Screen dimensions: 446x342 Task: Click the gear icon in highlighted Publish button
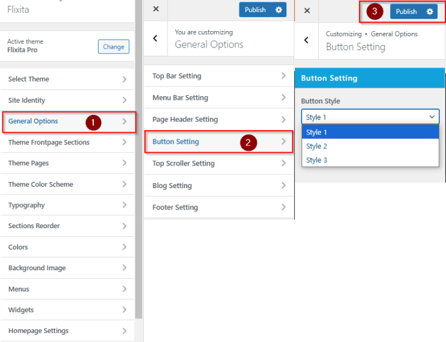[x=430, y=12]
